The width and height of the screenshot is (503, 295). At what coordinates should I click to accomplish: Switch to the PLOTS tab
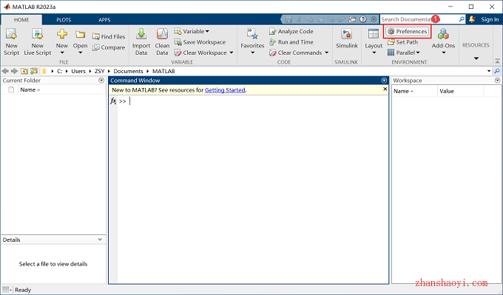click(x=64, y=20)
